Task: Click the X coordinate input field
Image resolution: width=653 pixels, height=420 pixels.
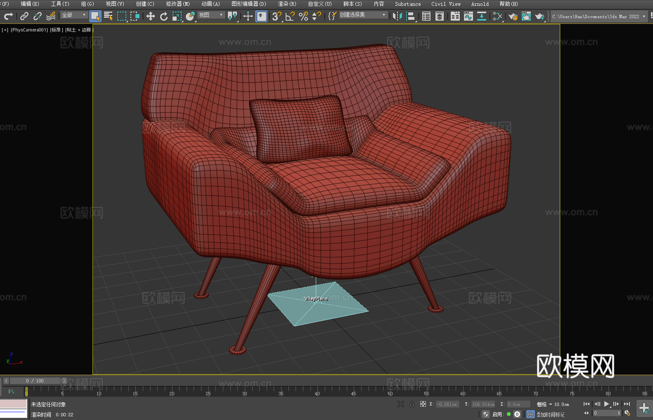Action: 448,404
